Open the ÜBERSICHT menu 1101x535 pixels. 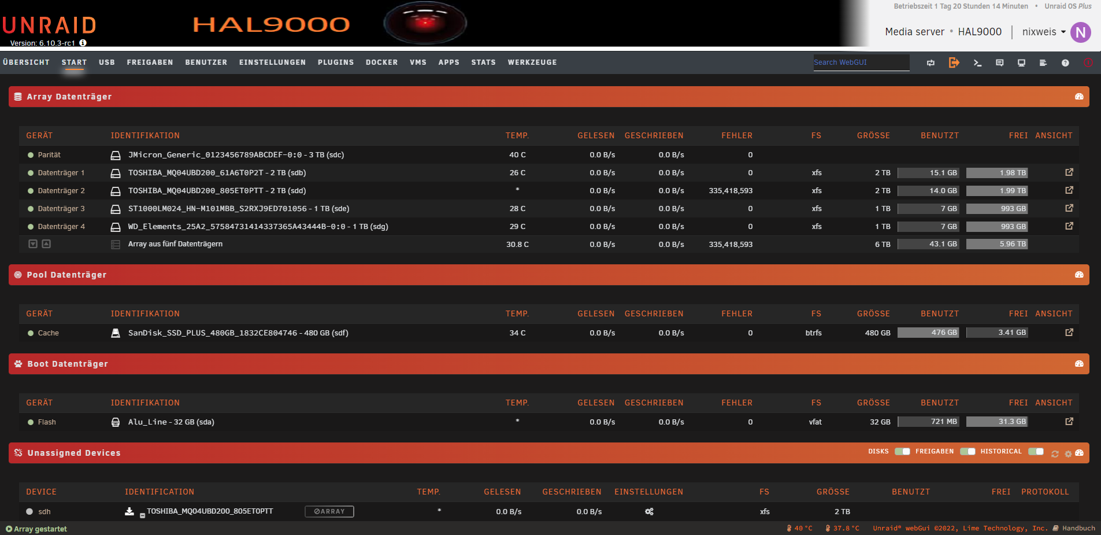26,62
